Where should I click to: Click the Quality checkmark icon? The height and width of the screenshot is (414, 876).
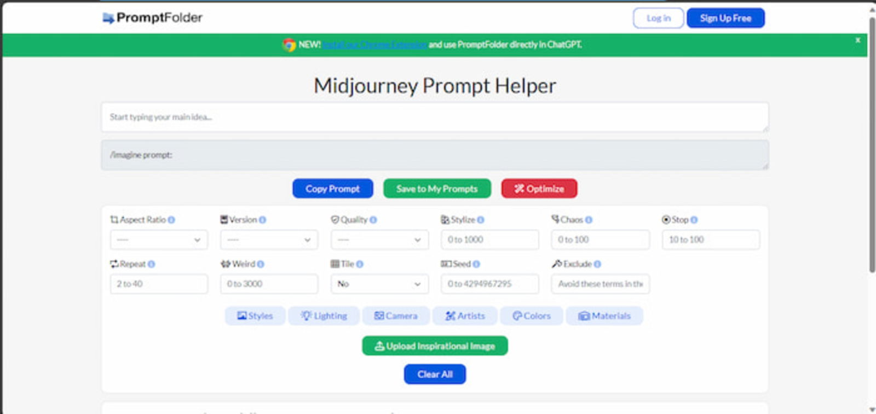click(x=335, y=219)
